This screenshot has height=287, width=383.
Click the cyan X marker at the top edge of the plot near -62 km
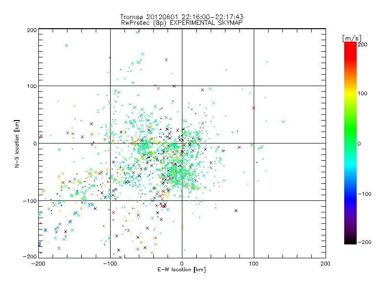[137, 33]
